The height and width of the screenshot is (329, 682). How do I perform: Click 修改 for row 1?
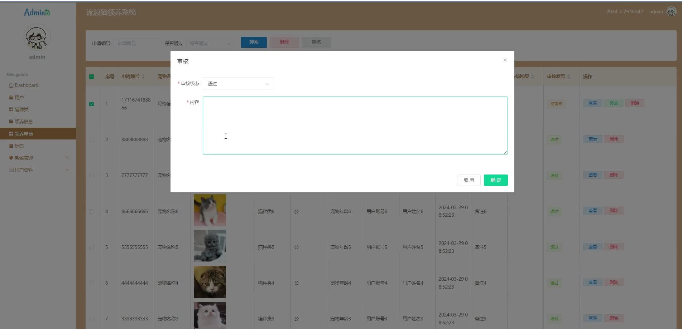click(x=614, y=103)
